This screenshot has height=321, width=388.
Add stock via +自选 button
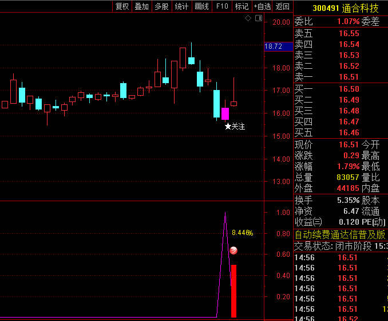[x=262, y=6]
